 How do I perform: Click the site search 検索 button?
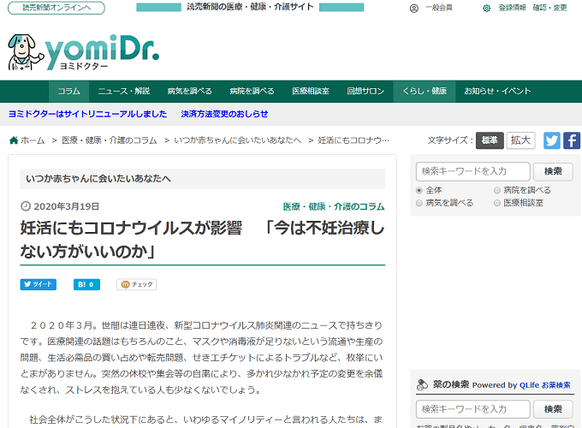553,171
